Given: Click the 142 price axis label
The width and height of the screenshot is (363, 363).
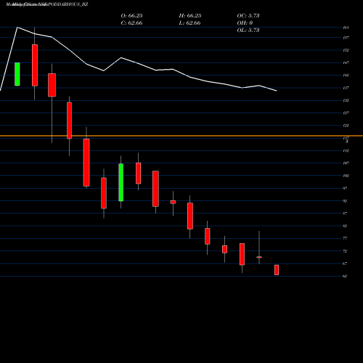Looking at the screenshot, I should click(x=346, y=76).
